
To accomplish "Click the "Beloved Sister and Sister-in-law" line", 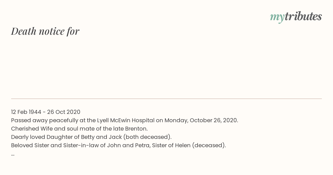I will pos(118,145).
